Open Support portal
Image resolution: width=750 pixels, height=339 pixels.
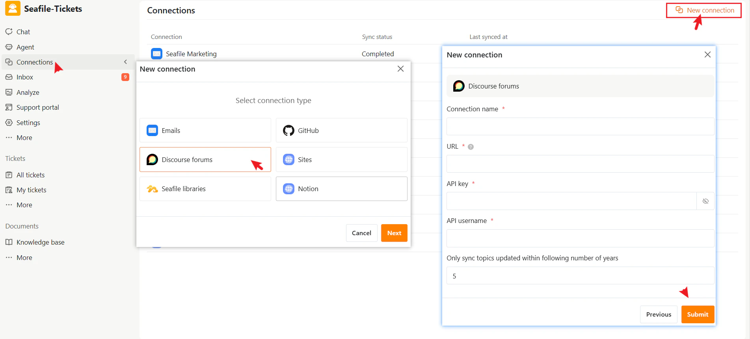point(37,107)
